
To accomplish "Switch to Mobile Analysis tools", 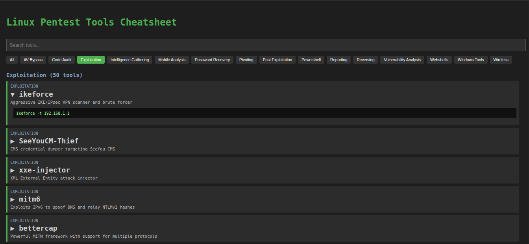I will pyautogui.click(x=172, y=59).
